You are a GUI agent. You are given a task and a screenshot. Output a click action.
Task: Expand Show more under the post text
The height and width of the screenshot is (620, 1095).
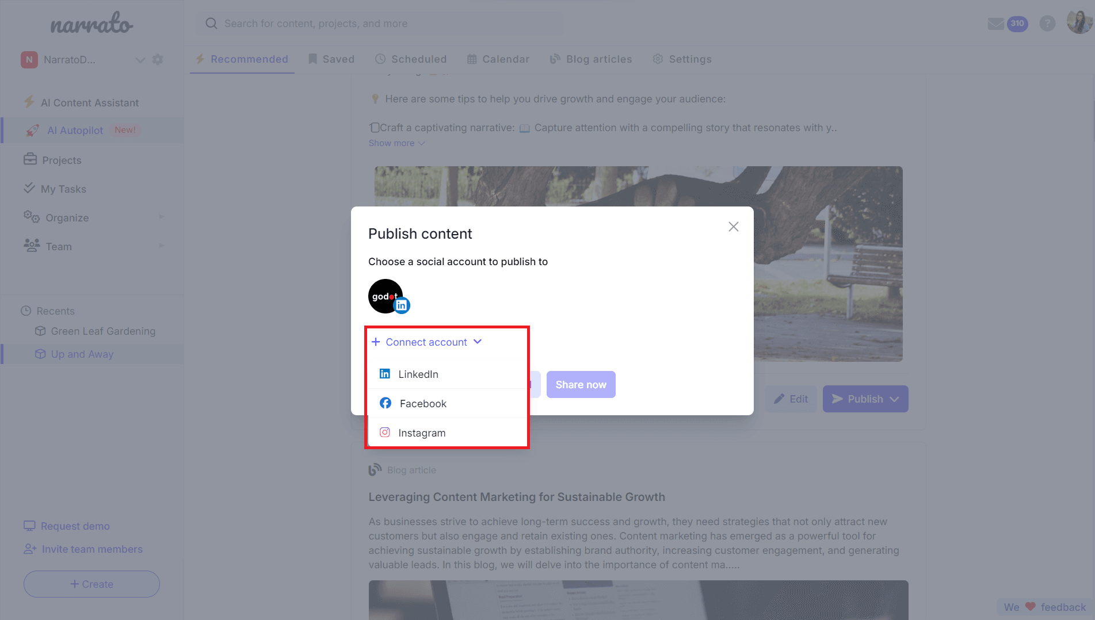pos(396,143)
